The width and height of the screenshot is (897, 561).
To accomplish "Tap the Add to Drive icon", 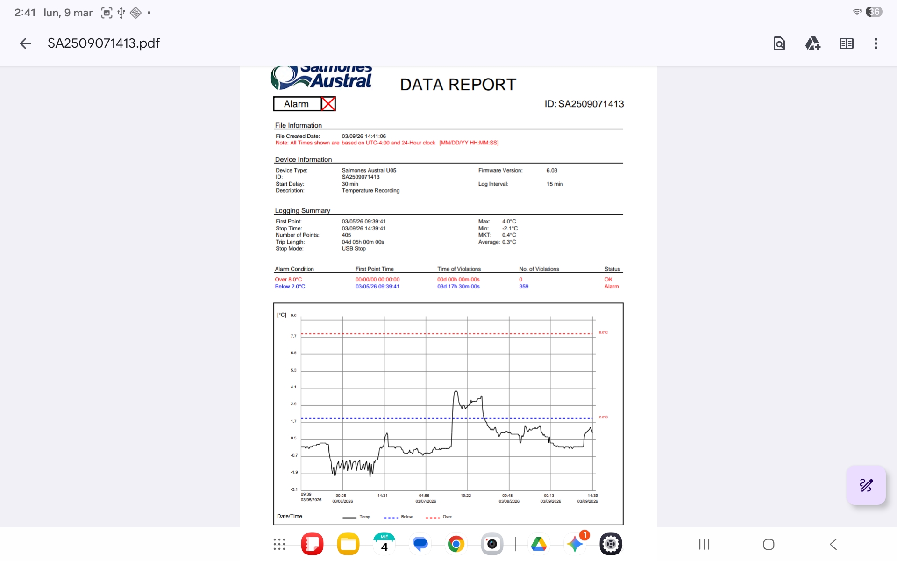I will [812, 43].
